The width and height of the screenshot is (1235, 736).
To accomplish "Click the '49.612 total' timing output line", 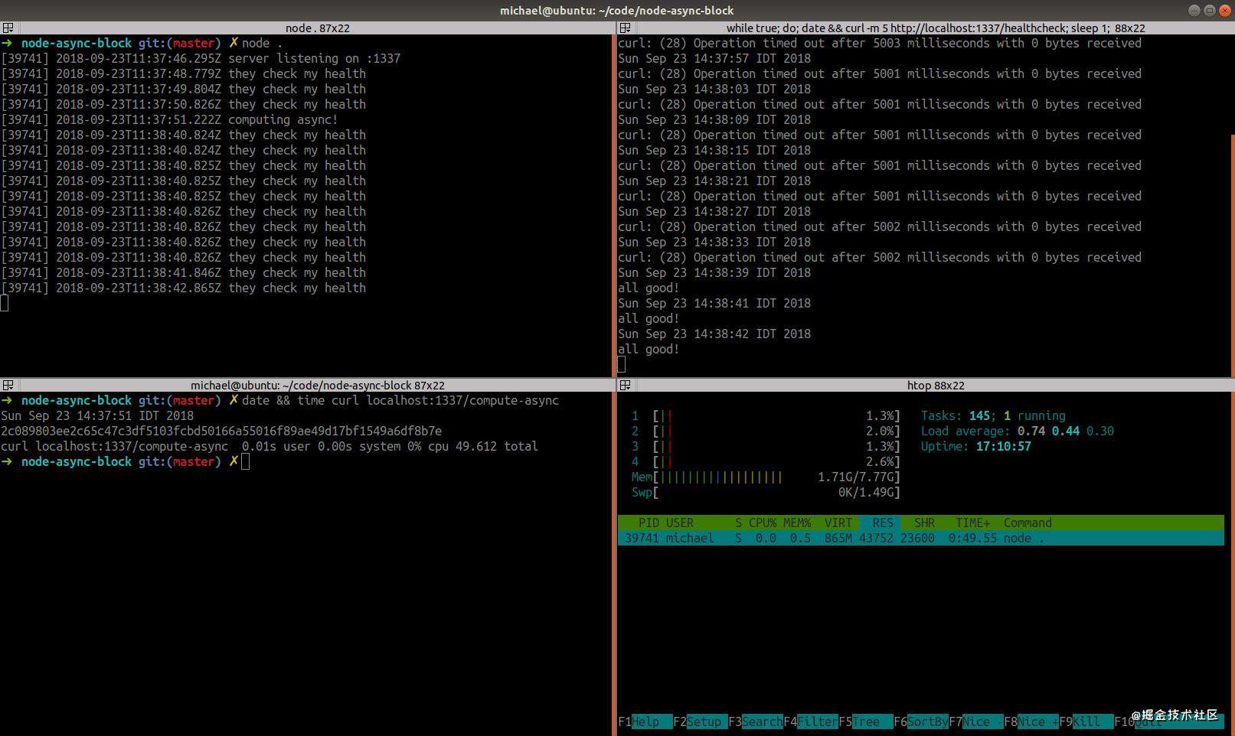I will click(270, 446).
